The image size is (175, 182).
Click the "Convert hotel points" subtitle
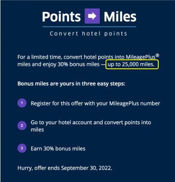click(x=88, y=33)
